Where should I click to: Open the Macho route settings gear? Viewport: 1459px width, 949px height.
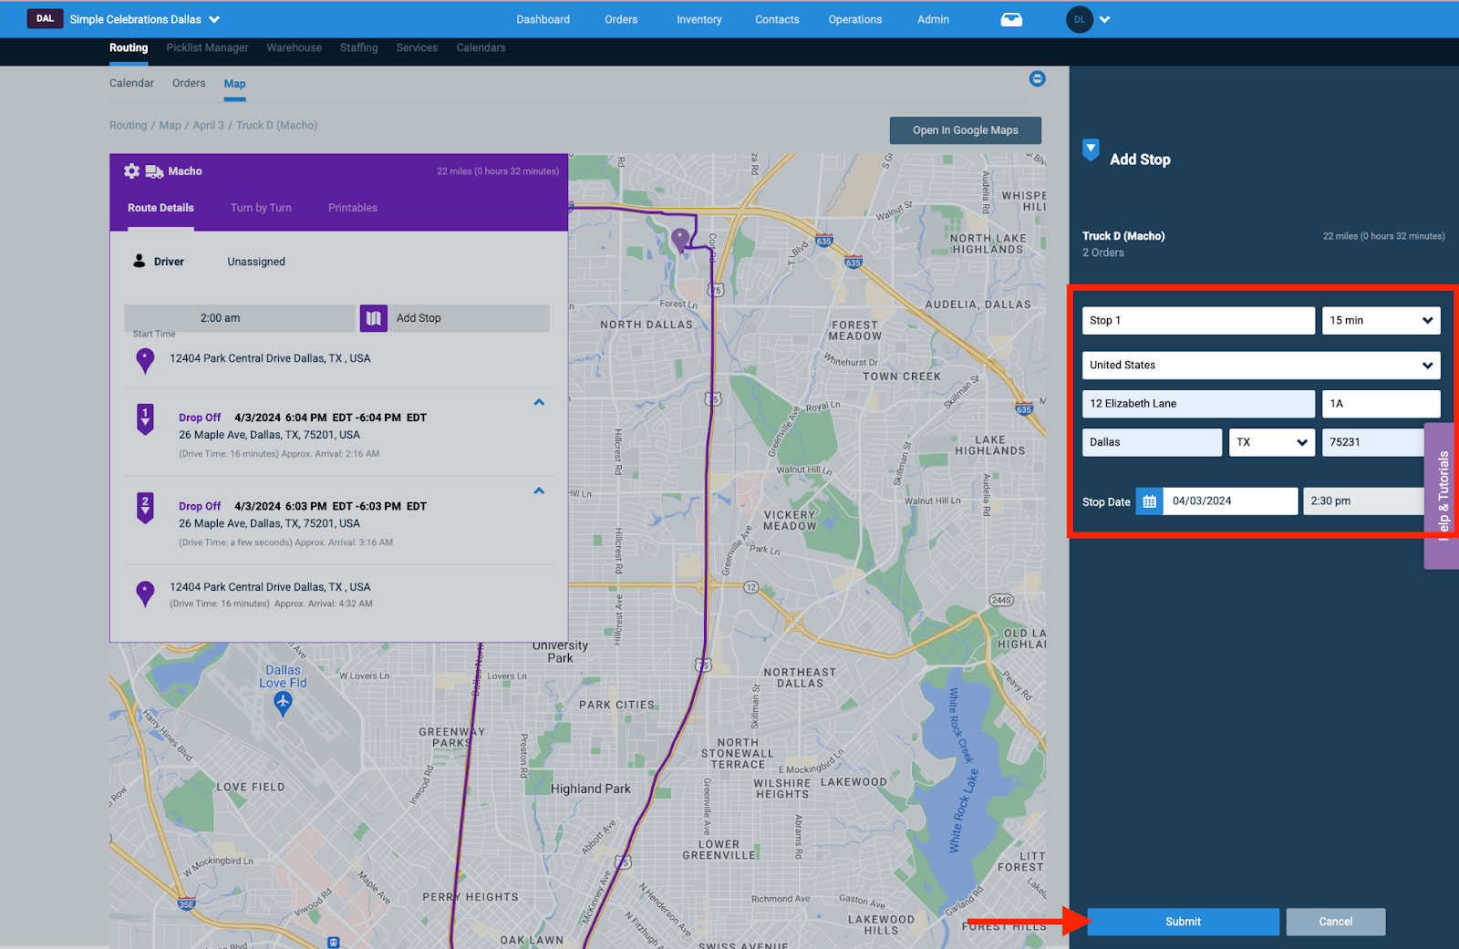(x=131, y=170)
